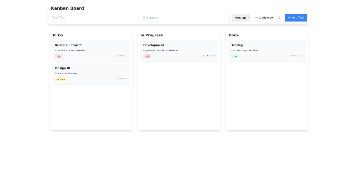Select the High priority badge on Research Project

59,56
